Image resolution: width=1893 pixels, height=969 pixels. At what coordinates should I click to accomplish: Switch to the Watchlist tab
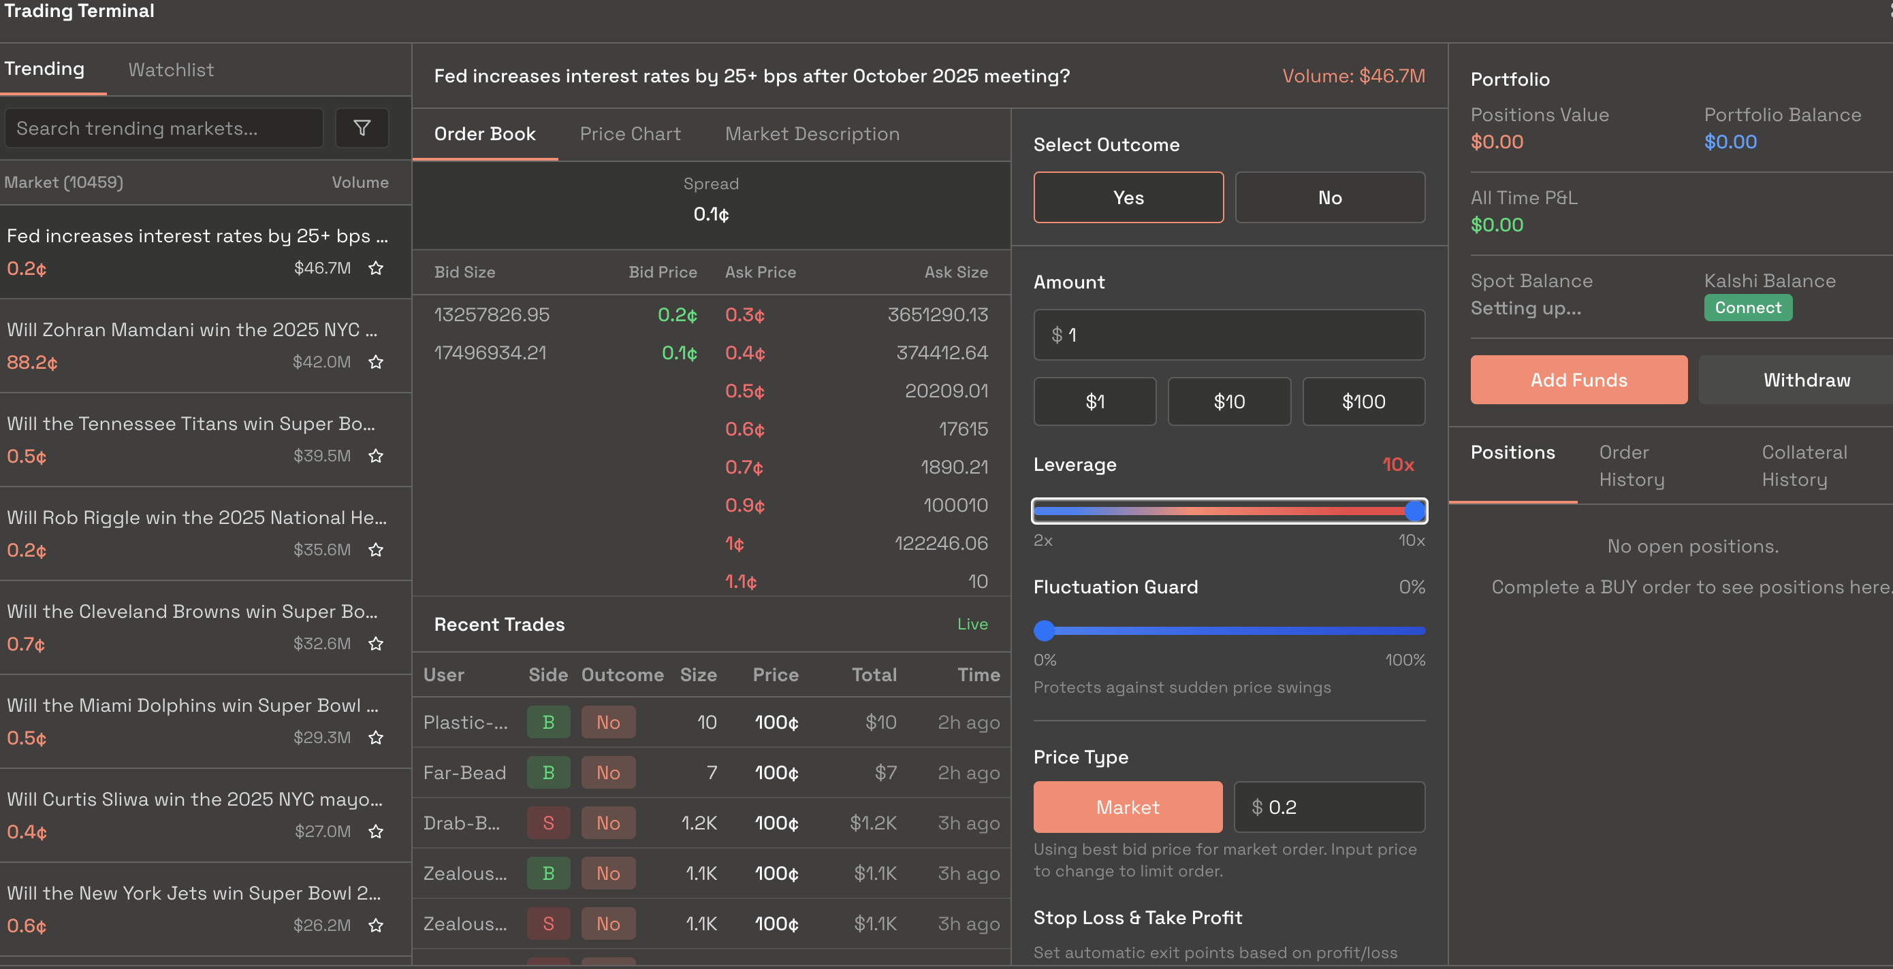170,69
